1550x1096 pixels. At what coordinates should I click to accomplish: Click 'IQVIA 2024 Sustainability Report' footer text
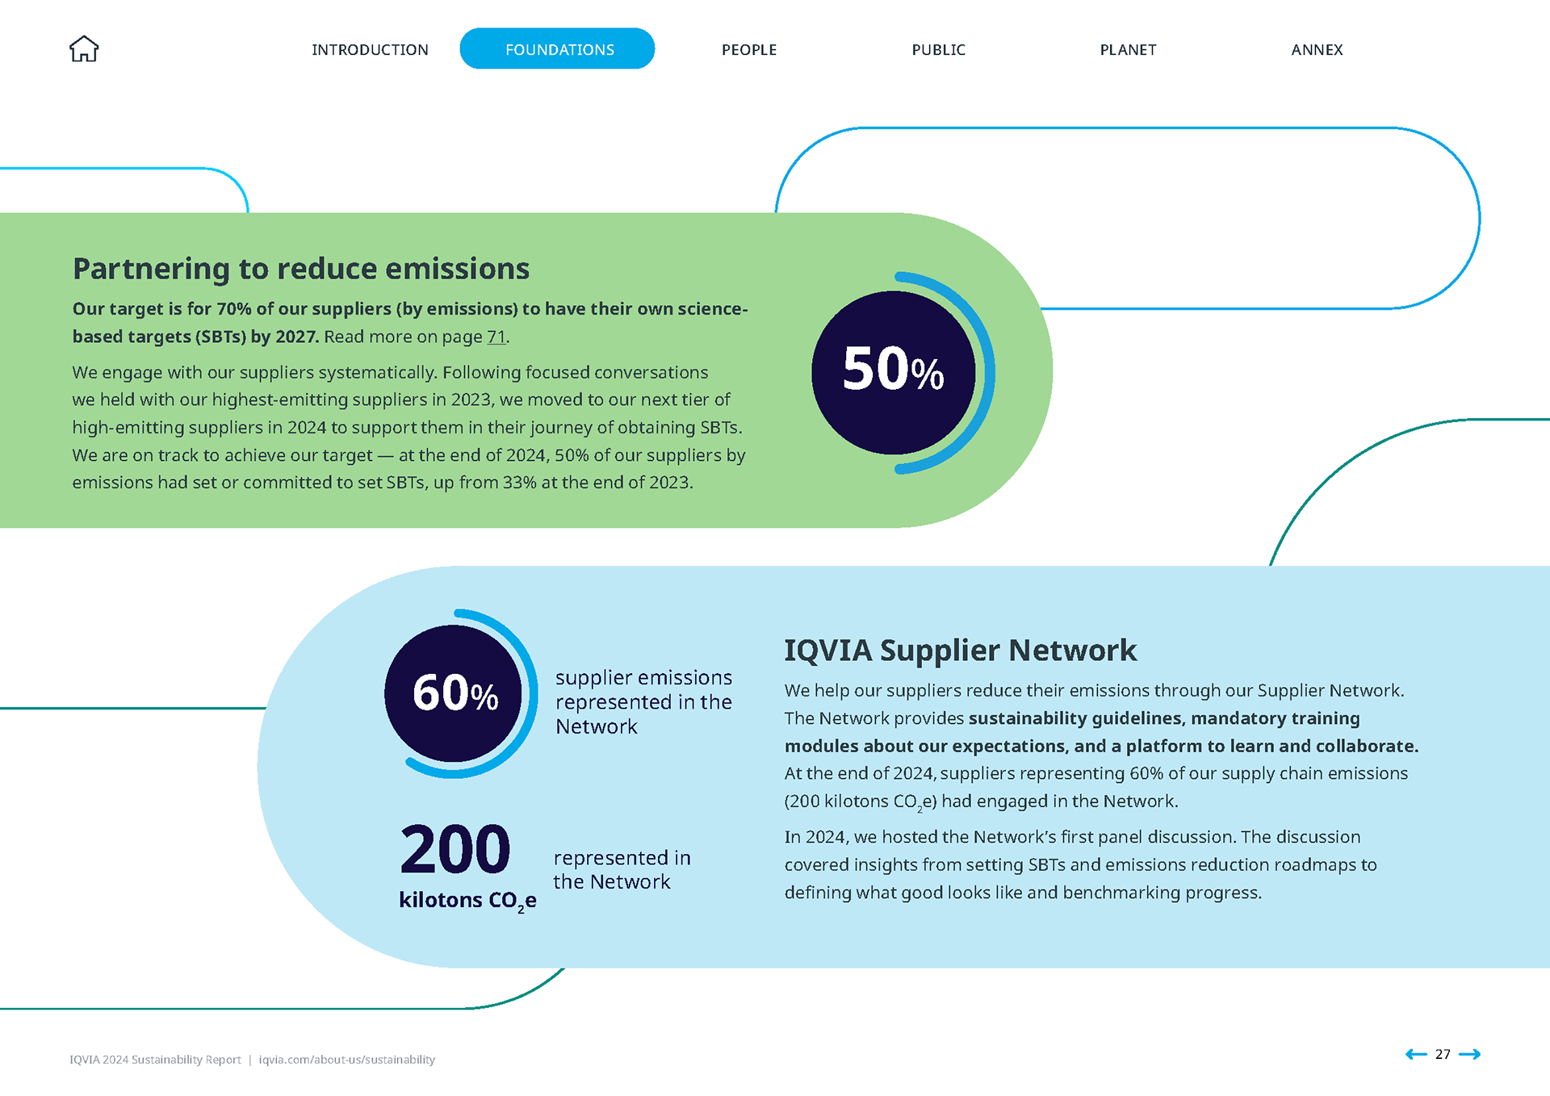click(x=155, y=1060)
